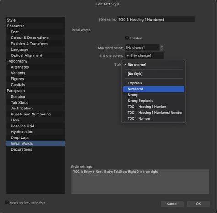
Task: Choose [No Style] from the menu
Action: coord(153,74)
